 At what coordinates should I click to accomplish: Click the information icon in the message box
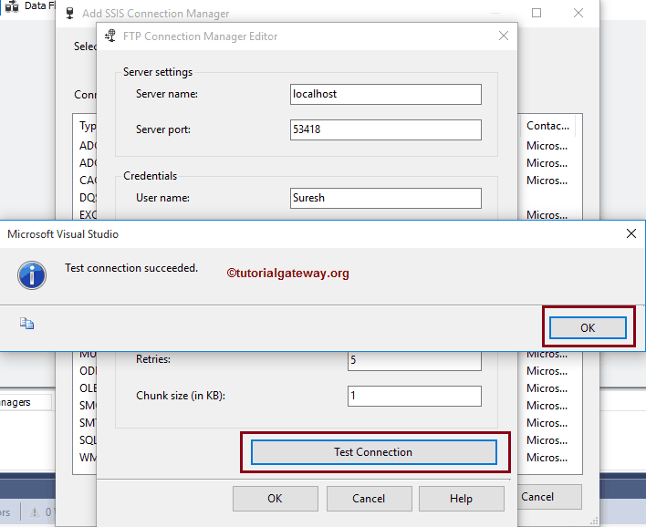pos(32,275)
